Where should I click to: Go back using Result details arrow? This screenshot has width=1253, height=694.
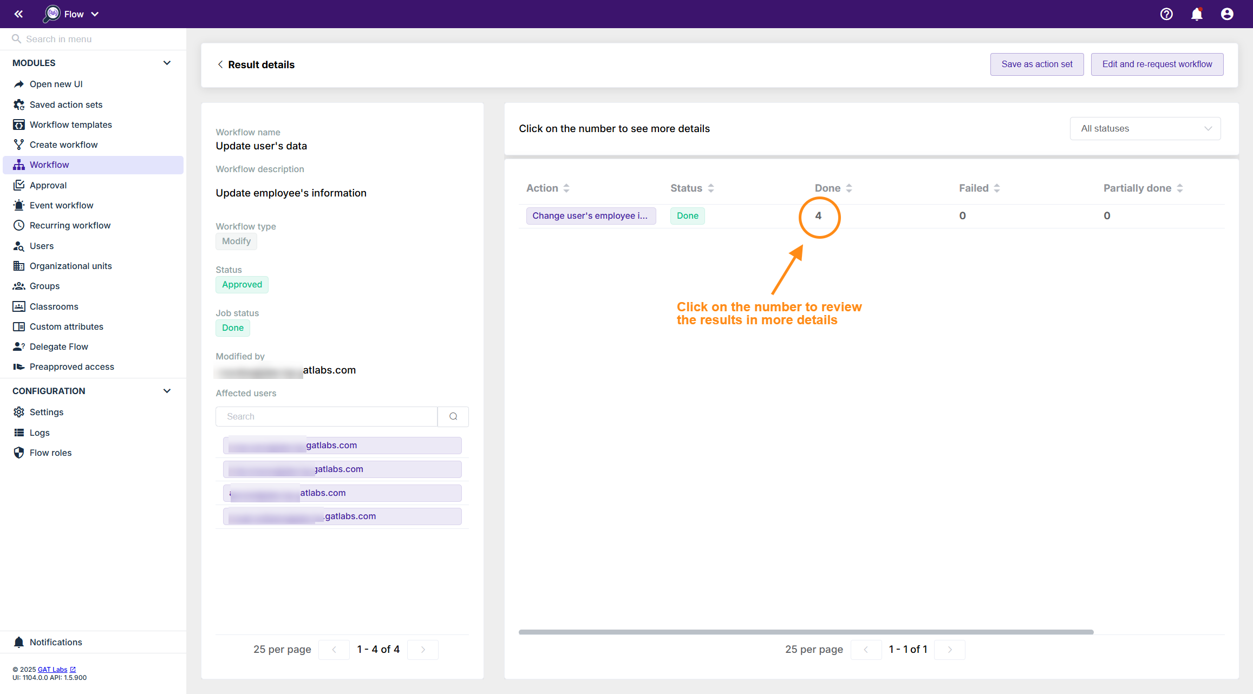pos(220,64)
